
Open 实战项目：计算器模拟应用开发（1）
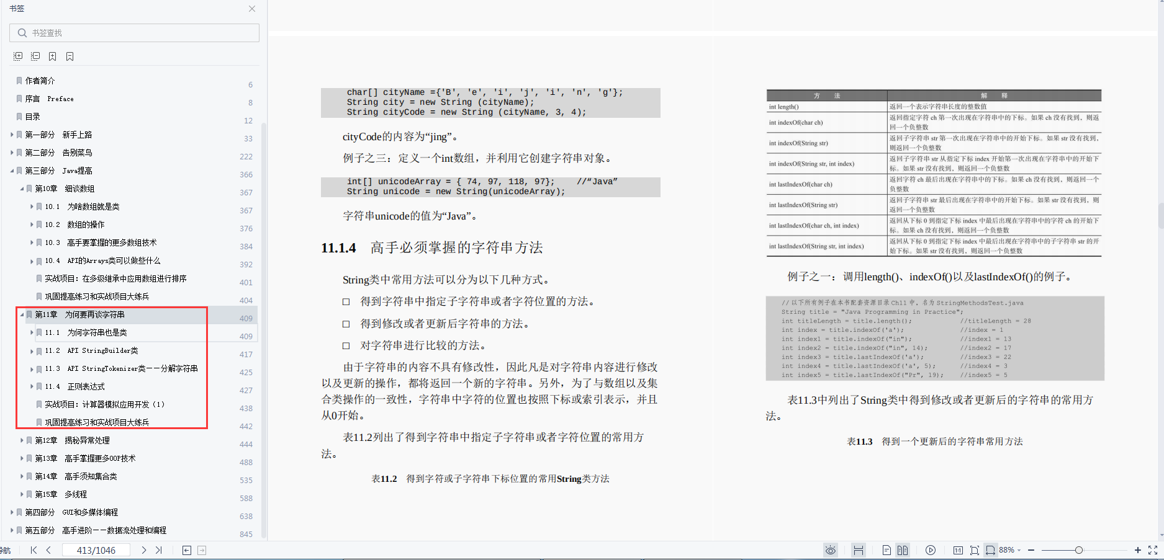[x=105, y=404]
